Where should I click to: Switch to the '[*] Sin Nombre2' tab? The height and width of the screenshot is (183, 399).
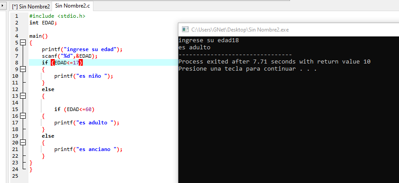coord(31,6)
